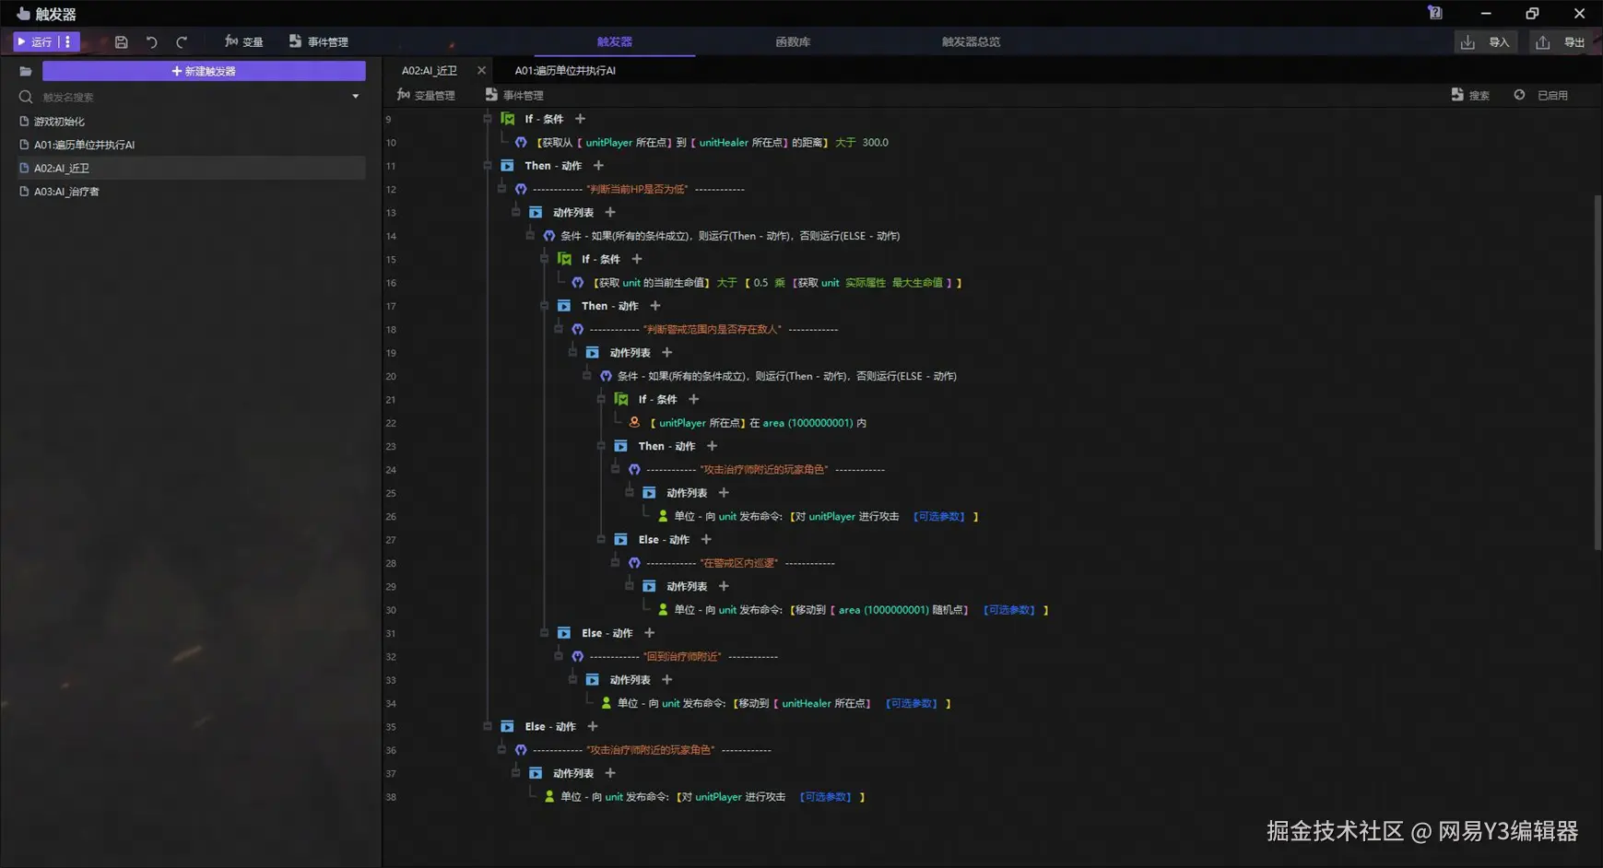This screenshot has height=868, width=1603.
Task: Open 变量 variables in top toolbar
Action: click(244, 42)
